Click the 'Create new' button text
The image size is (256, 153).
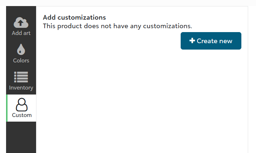click(x=215, y=41)
